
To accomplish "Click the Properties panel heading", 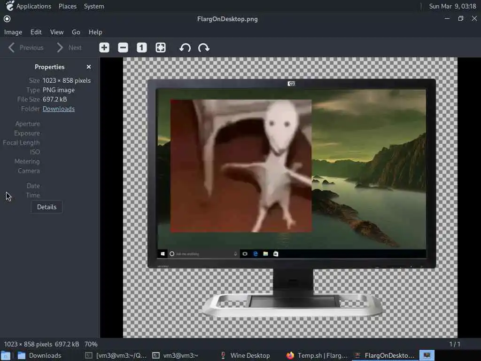I will (x=49, y=67).
